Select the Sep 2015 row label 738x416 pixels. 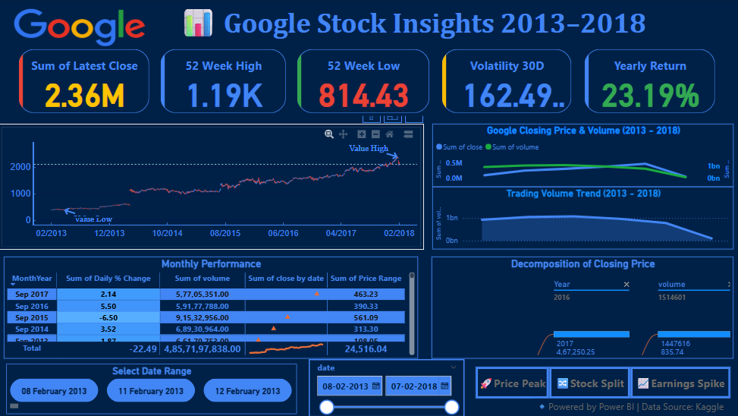click(x=32, y=317)
